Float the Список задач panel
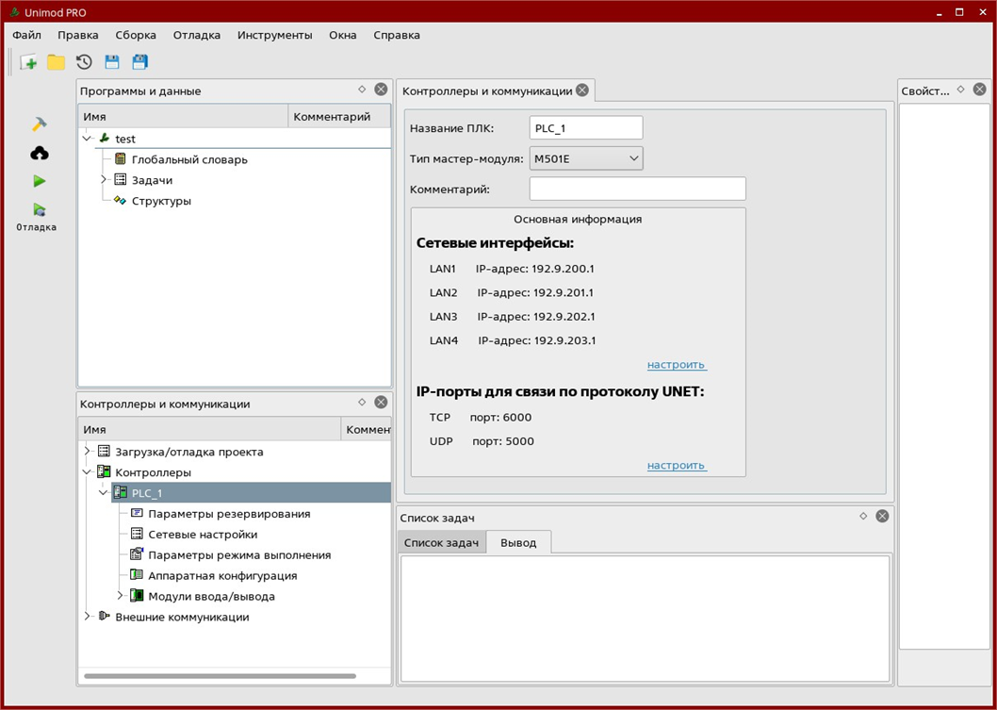Image resolution: width=997 pixels, height=710 pixels. (x=863, y=517)
